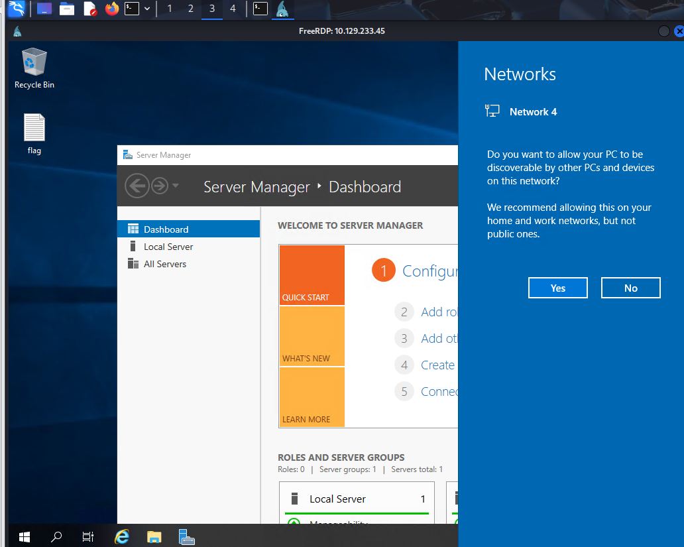This screenshot has height=547, width=684.
Task: Click the WHAT'S NEW tile
Action: (312, 336)
